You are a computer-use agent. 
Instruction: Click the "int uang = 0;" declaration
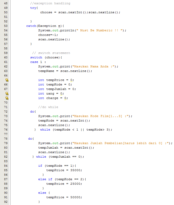click(x=51, y=94)
